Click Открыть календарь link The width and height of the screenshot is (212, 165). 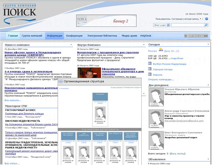[x=161, y=79]
